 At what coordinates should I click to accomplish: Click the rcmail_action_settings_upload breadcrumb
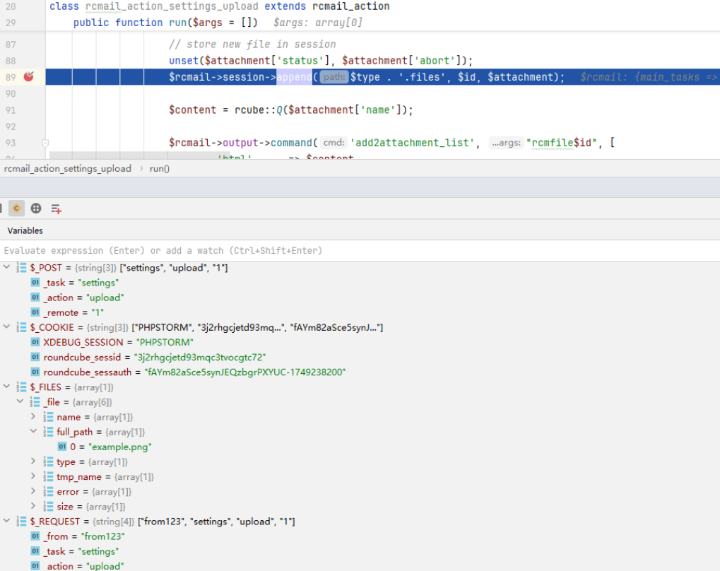pos(68,169)
